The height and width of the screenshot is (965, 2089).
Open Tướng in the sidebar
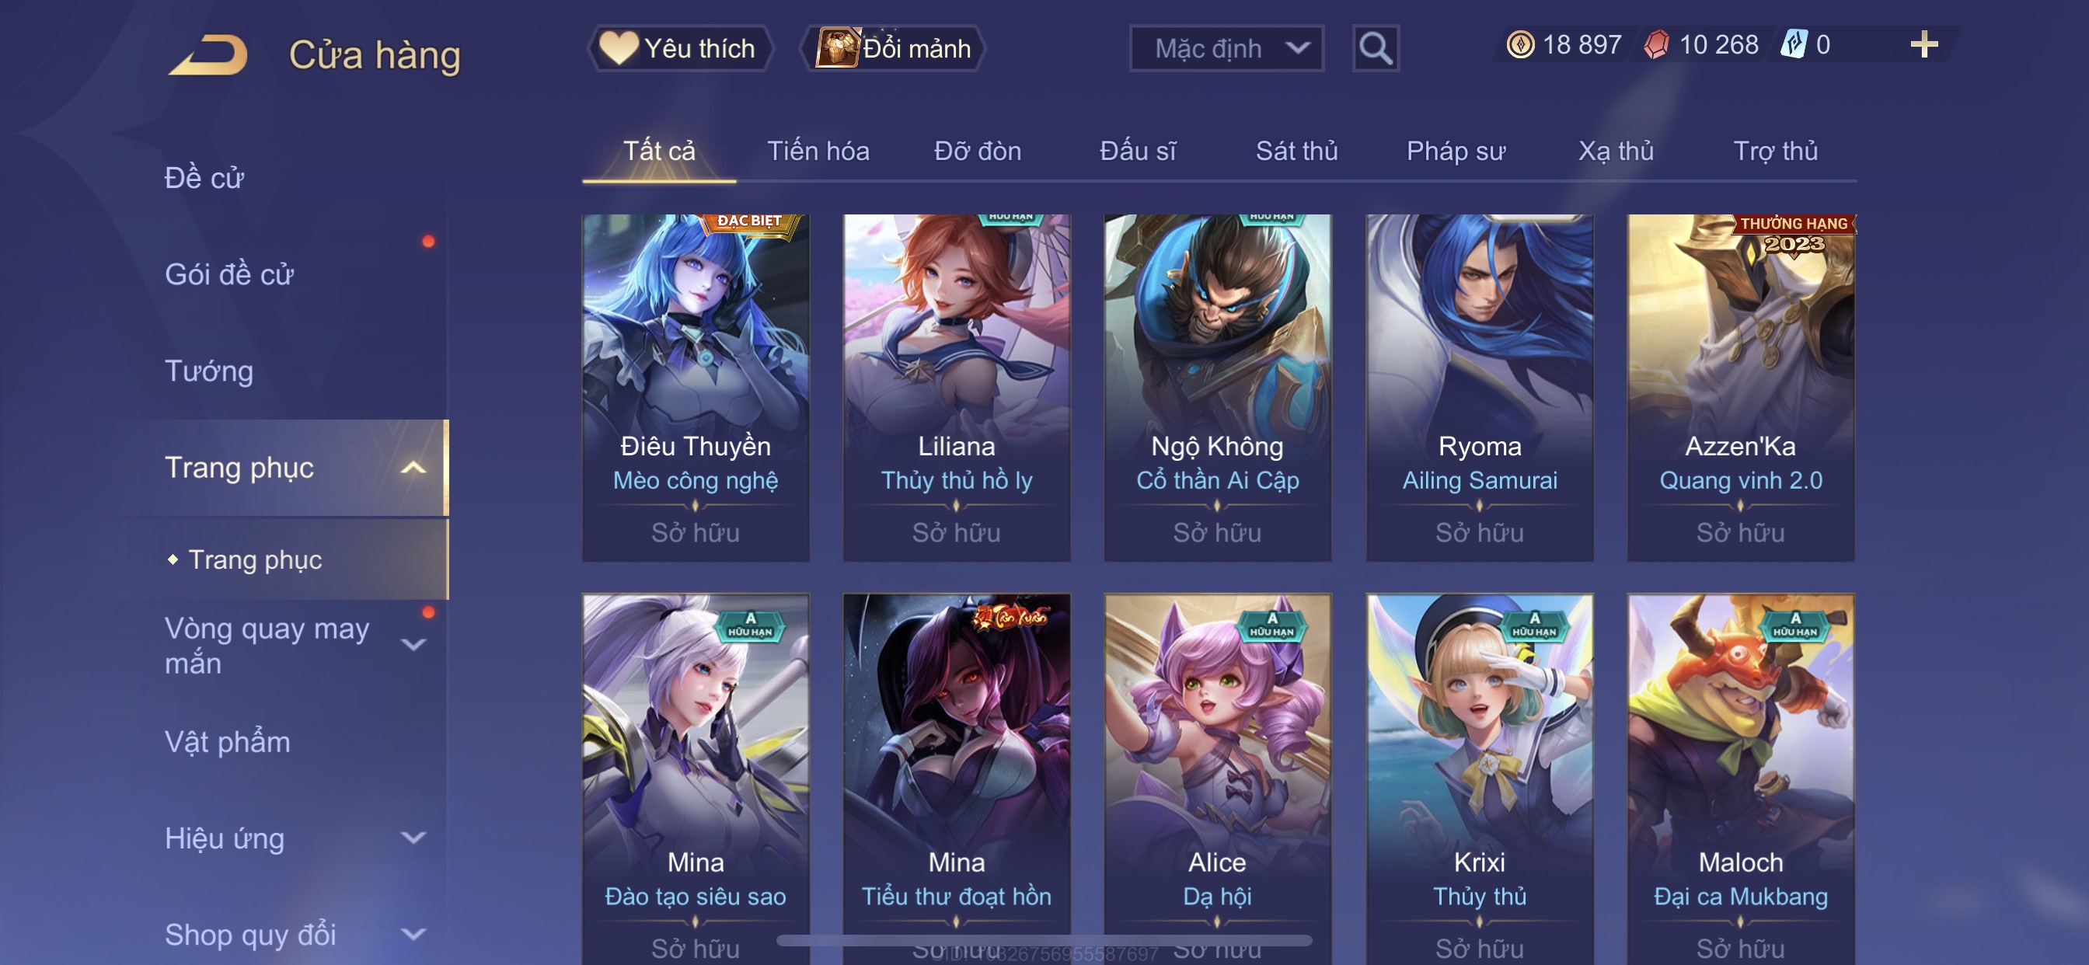click(209, 371)
